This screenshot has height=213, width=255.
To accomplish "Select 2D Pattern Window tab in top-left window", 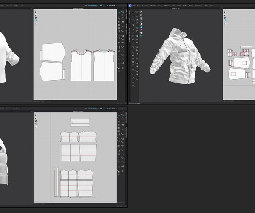I will tap(40, 101).
